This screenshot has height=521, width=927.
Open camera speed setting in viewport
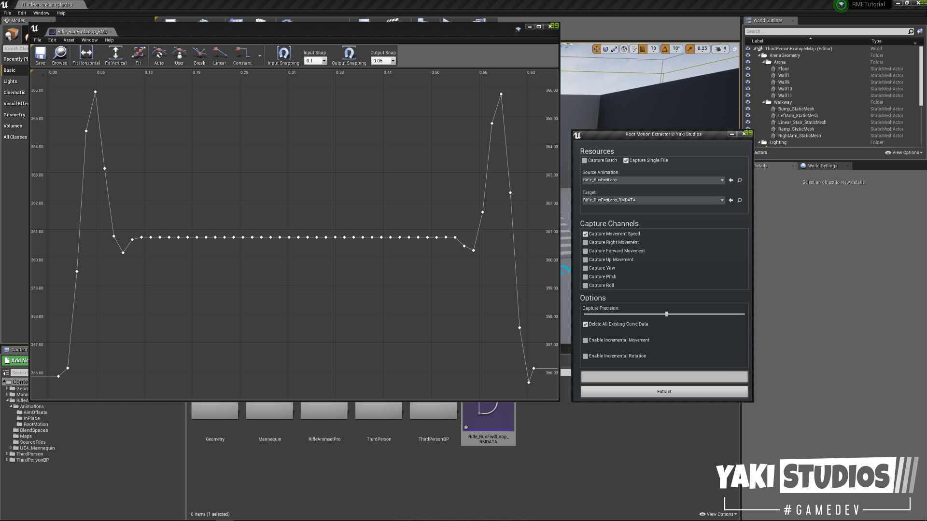[x=721, y=49]
